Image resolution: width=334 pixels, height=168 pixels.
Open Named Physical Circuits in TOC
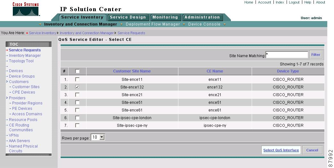[x=23, y=149]
